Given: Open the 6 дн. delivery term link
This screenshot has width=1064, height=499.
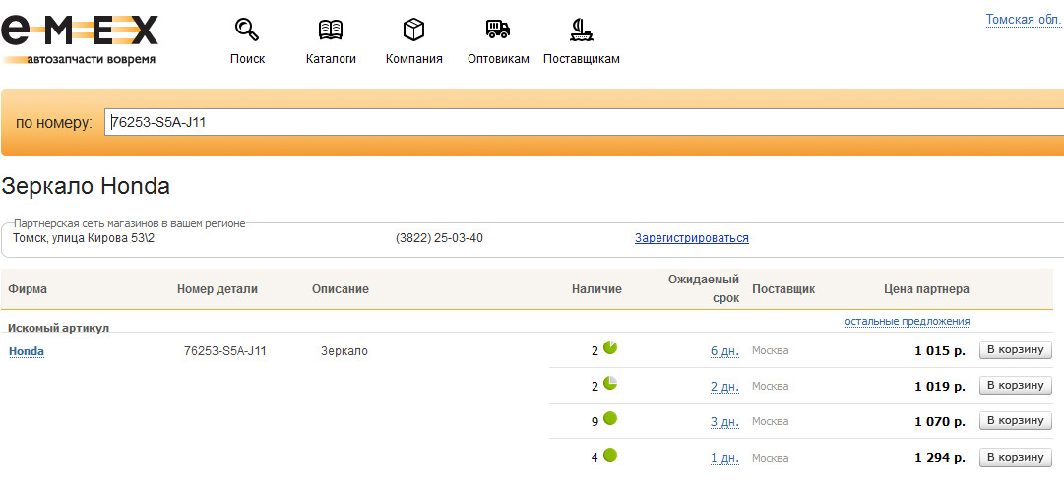Looking at the screenshot, I should coord(724,351).
